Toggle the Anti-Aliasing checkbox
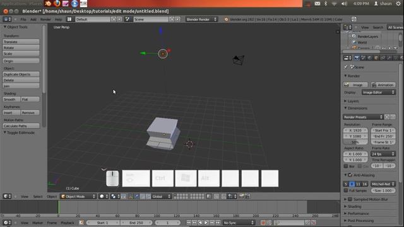Image resolution: width=404 pixels, height=227 pixels. tap(350, 175)
